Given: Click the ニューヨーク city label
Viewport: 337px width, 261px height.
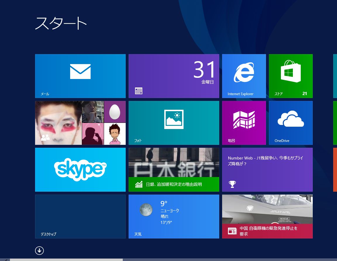Looking at the screenshot, I should (170, 210).
